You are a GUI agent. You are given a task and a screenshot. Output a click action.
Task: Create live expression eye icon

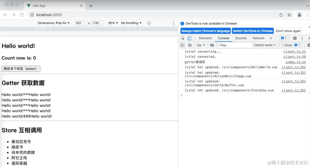click(212, 45)
